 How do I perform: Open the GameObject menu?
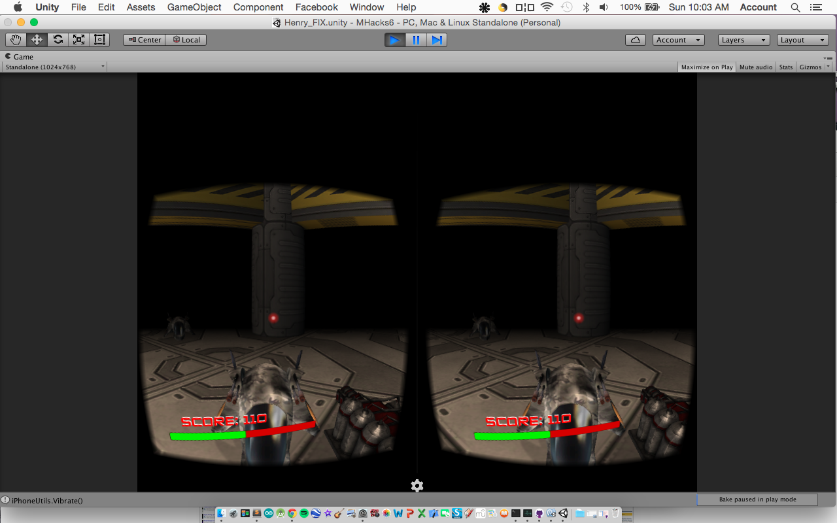194,7
